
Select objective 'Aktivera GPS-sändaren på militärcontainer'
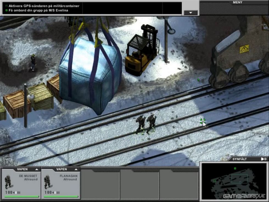point(44,6)
